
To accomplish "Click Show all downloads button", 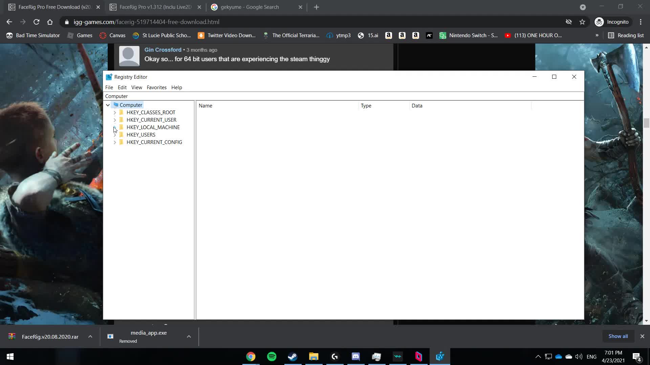I will click(618, 336).
